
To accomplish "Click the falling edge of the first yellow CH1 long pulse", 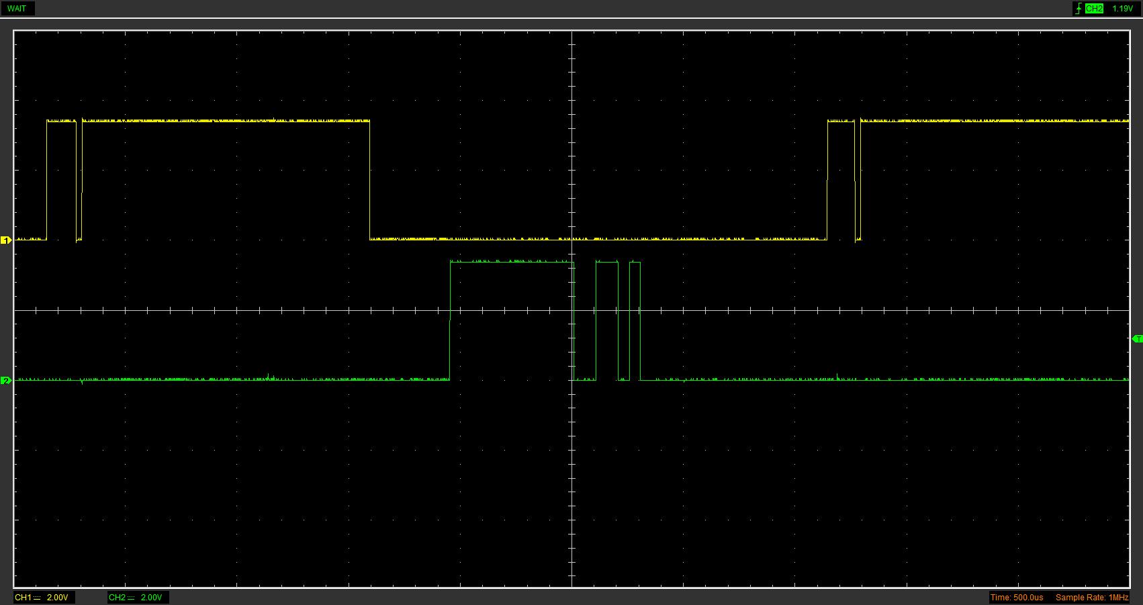I will coord(370,180).
